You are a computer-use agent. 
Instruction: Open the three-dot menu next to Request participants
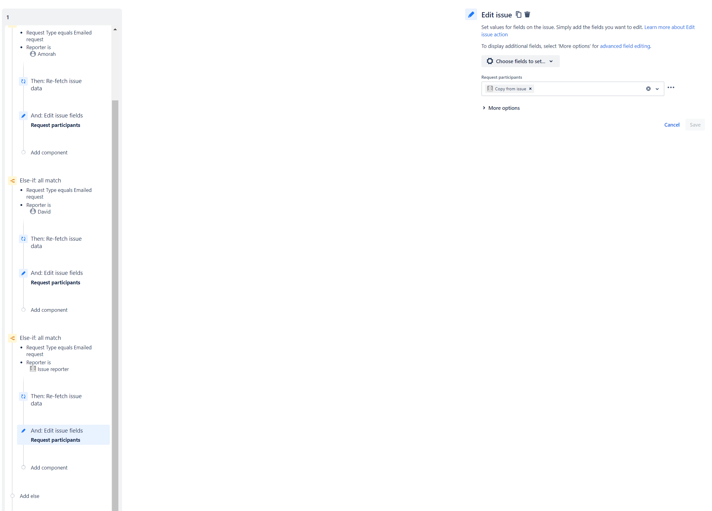click(x=671, y=88)
